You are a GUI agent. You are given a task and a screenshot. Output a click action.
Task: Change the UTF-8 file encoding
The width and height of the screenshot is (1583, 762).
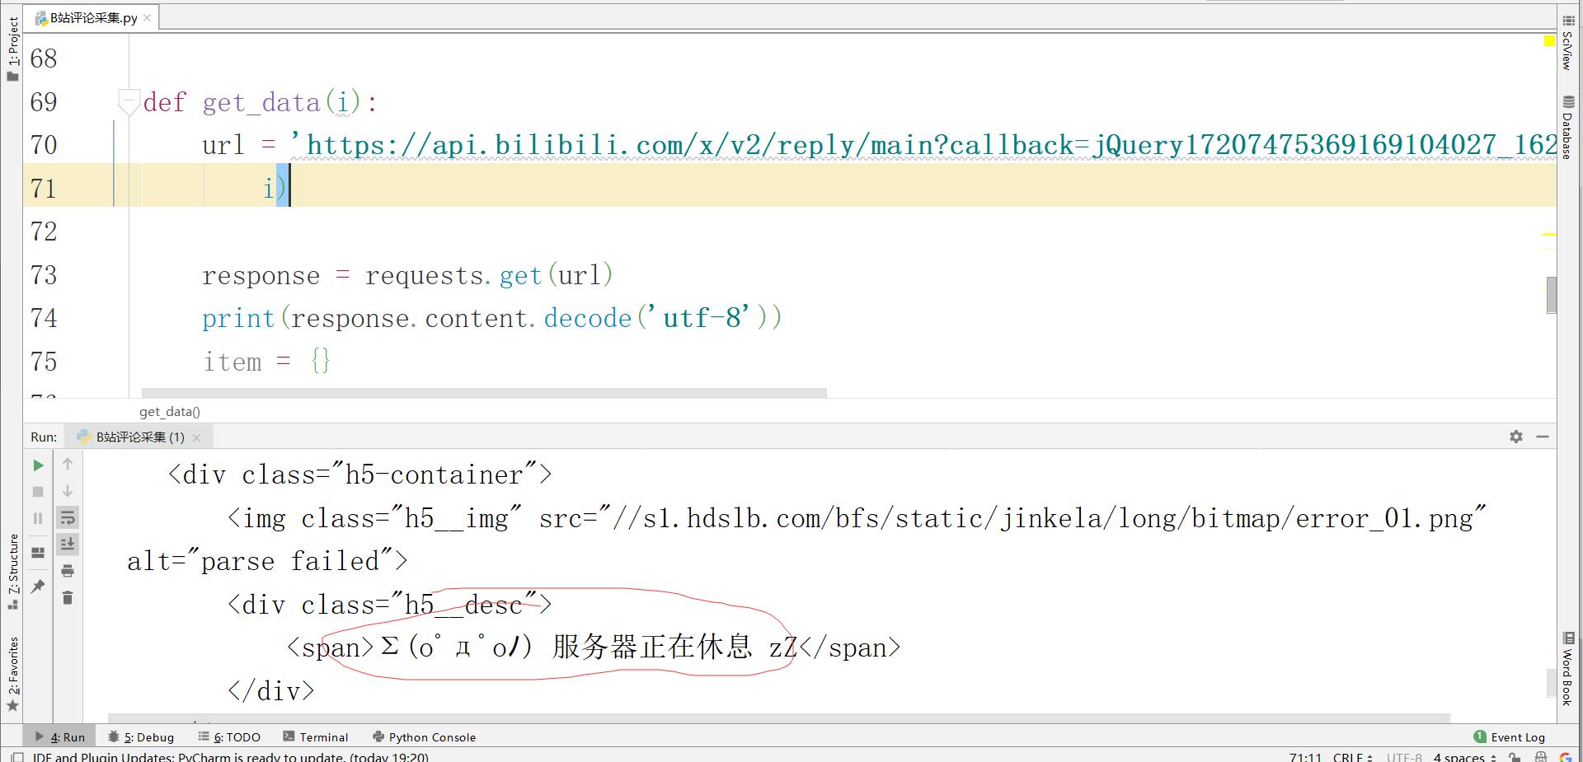tap(1404, 756)
